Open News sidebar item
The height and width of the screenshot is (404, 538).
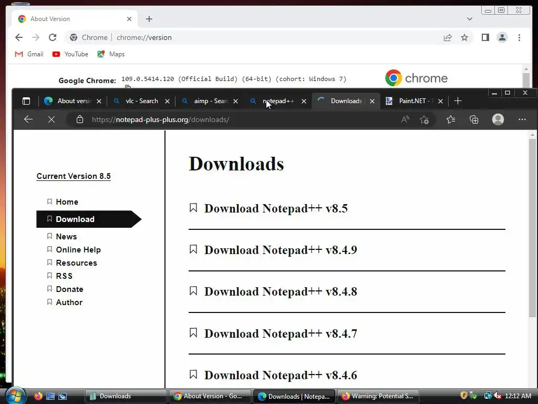point(66,237)
